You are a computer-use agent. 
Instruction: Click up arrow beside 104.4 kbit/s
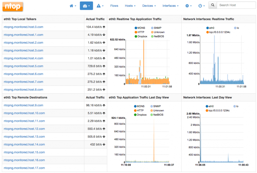coord(104,27)
